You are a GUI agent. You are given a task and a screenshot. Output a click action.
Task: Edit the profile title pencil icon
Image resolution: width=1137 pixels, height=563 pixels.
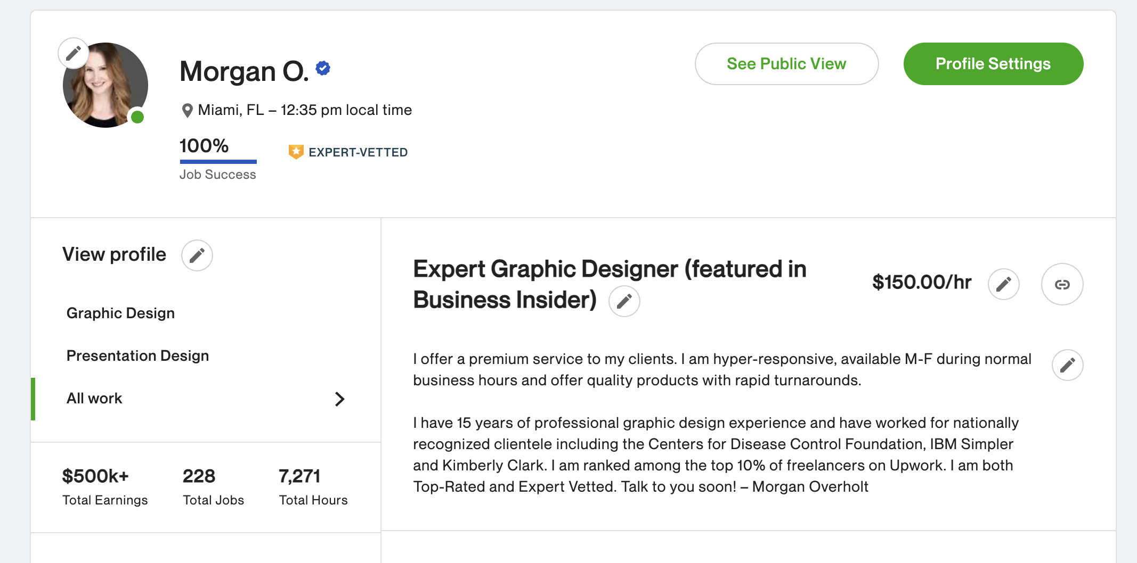coord(624,301)
